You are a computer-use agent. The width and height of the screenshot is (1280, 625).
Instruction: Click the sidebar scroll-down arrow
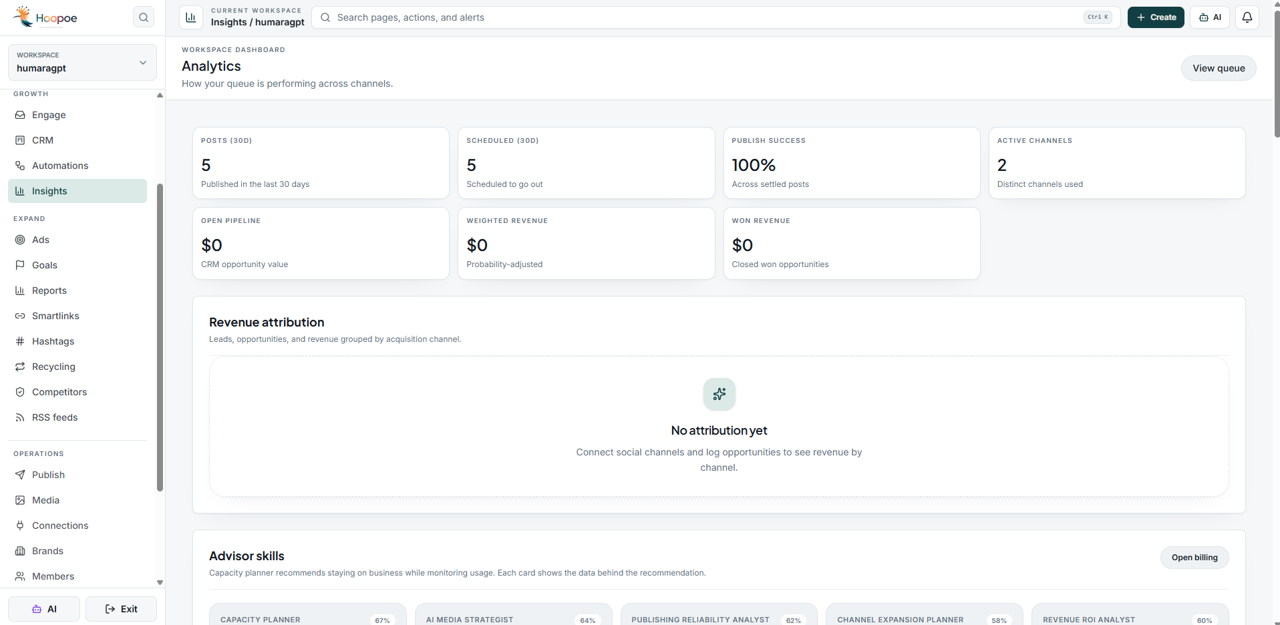click(160, 582)
